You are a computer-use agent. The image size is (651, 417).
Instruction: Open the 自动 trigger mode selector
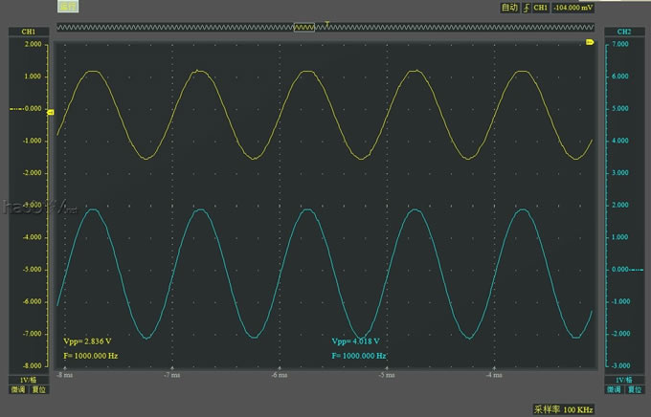coord(509,8)
